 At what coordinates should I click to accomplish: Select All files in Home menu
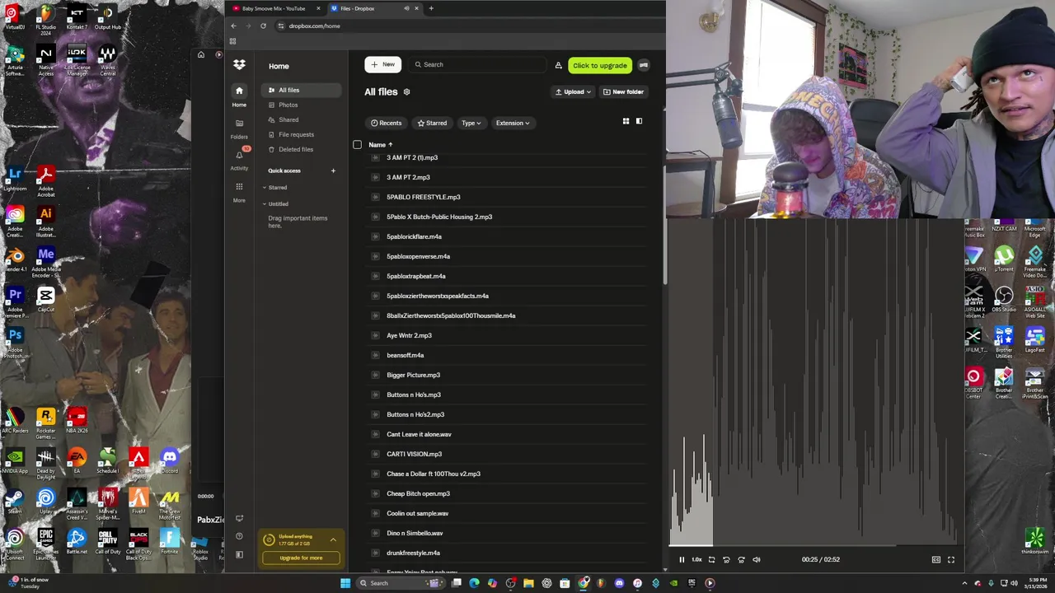click(301, 90)
